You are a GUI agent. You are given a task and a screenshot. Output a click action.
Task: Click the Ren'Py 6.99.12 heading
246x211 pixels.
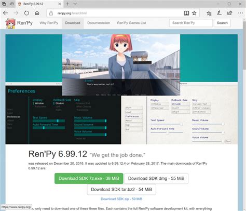coord(58,154)
